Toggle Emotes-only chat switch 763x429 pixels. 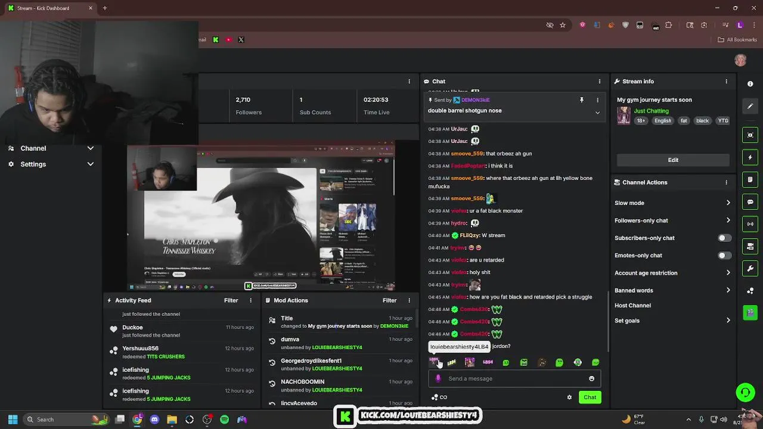pyautogui.click(x=724, y=256)
